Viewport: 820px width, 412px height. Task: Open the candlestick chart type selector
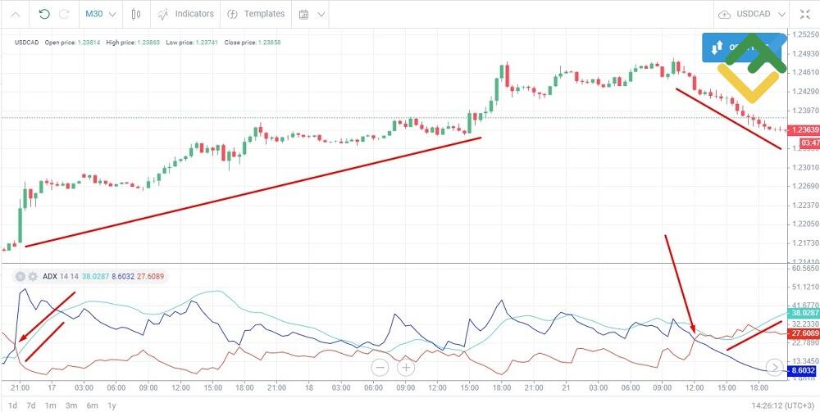pos(136,14)
